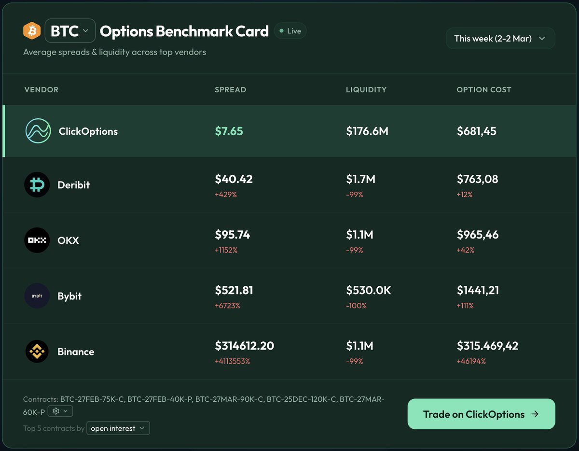This screenshot has height=451, width=579.
Task: Click the Bybit exchange icon
Action: [x=37, y=296]
